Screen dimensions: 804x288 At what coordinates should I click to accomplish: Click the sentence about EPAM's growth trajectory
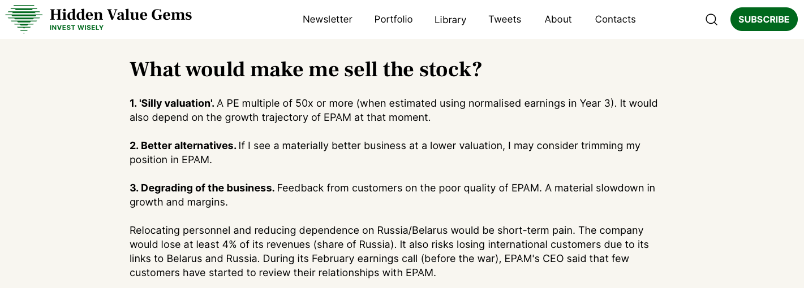tap(394, 111)
